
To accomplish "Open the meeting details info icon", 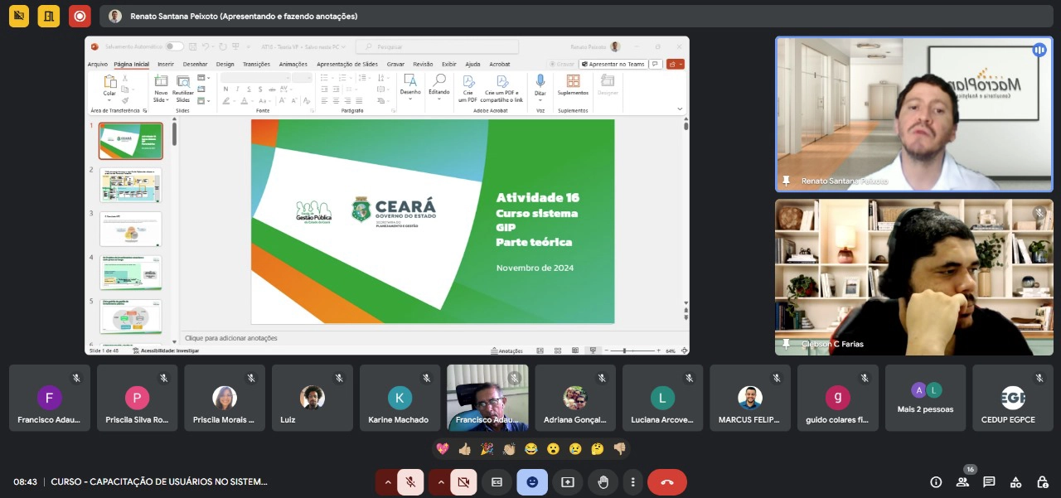I will tap(936, 481).
